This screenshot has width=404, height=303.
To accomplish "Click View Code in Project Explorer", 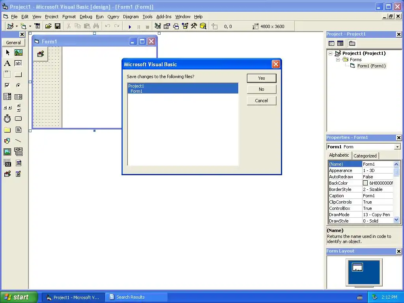I will tap(331, 43).
